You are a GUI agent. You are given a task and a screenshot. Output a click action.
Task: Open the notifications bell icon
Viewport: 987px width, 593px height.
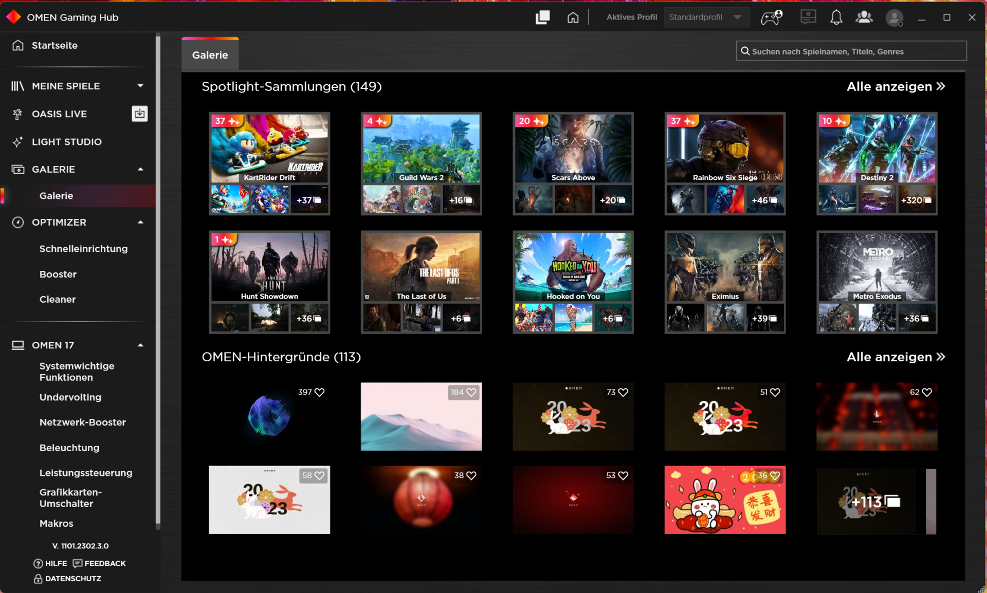(x=836, y=17)
